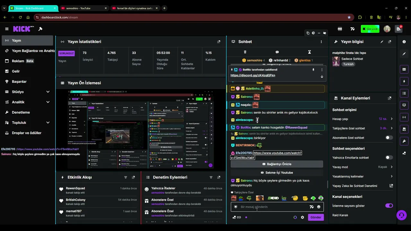
Task: Click the theater mode icon left of 7TV
Action: 340,29
